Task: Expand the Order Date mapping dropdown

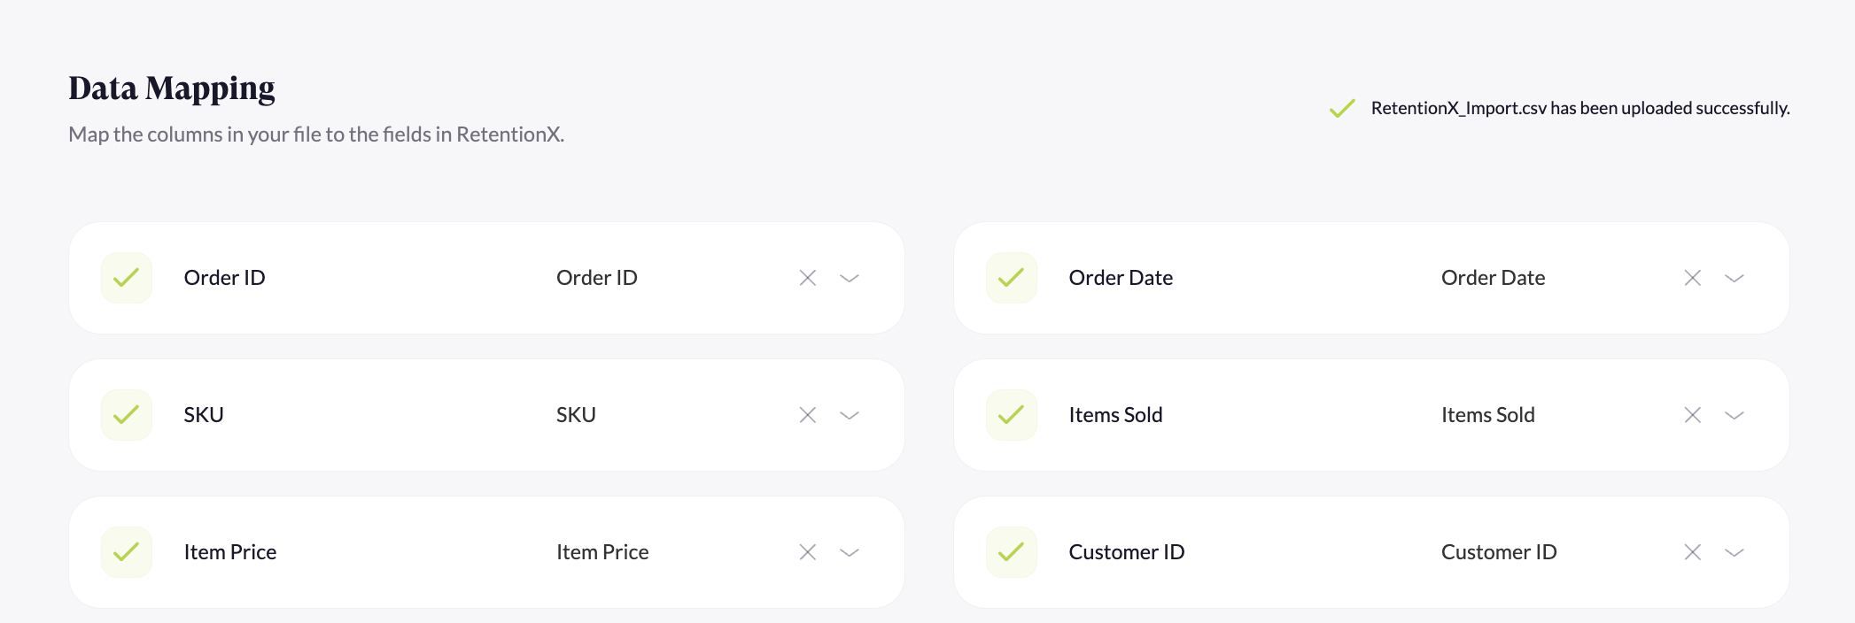Action: (1734, 277)
